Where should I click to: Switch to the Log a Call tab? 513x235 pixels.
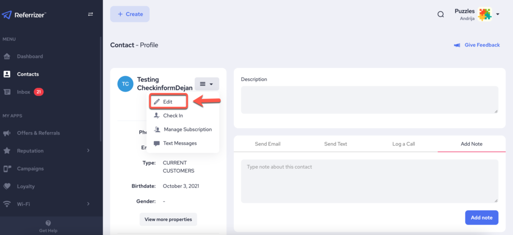(403, 144)
